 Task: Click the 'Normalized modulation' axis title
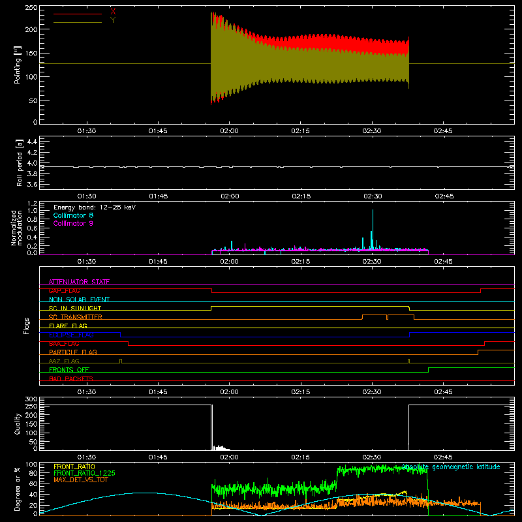pos(16,228)
